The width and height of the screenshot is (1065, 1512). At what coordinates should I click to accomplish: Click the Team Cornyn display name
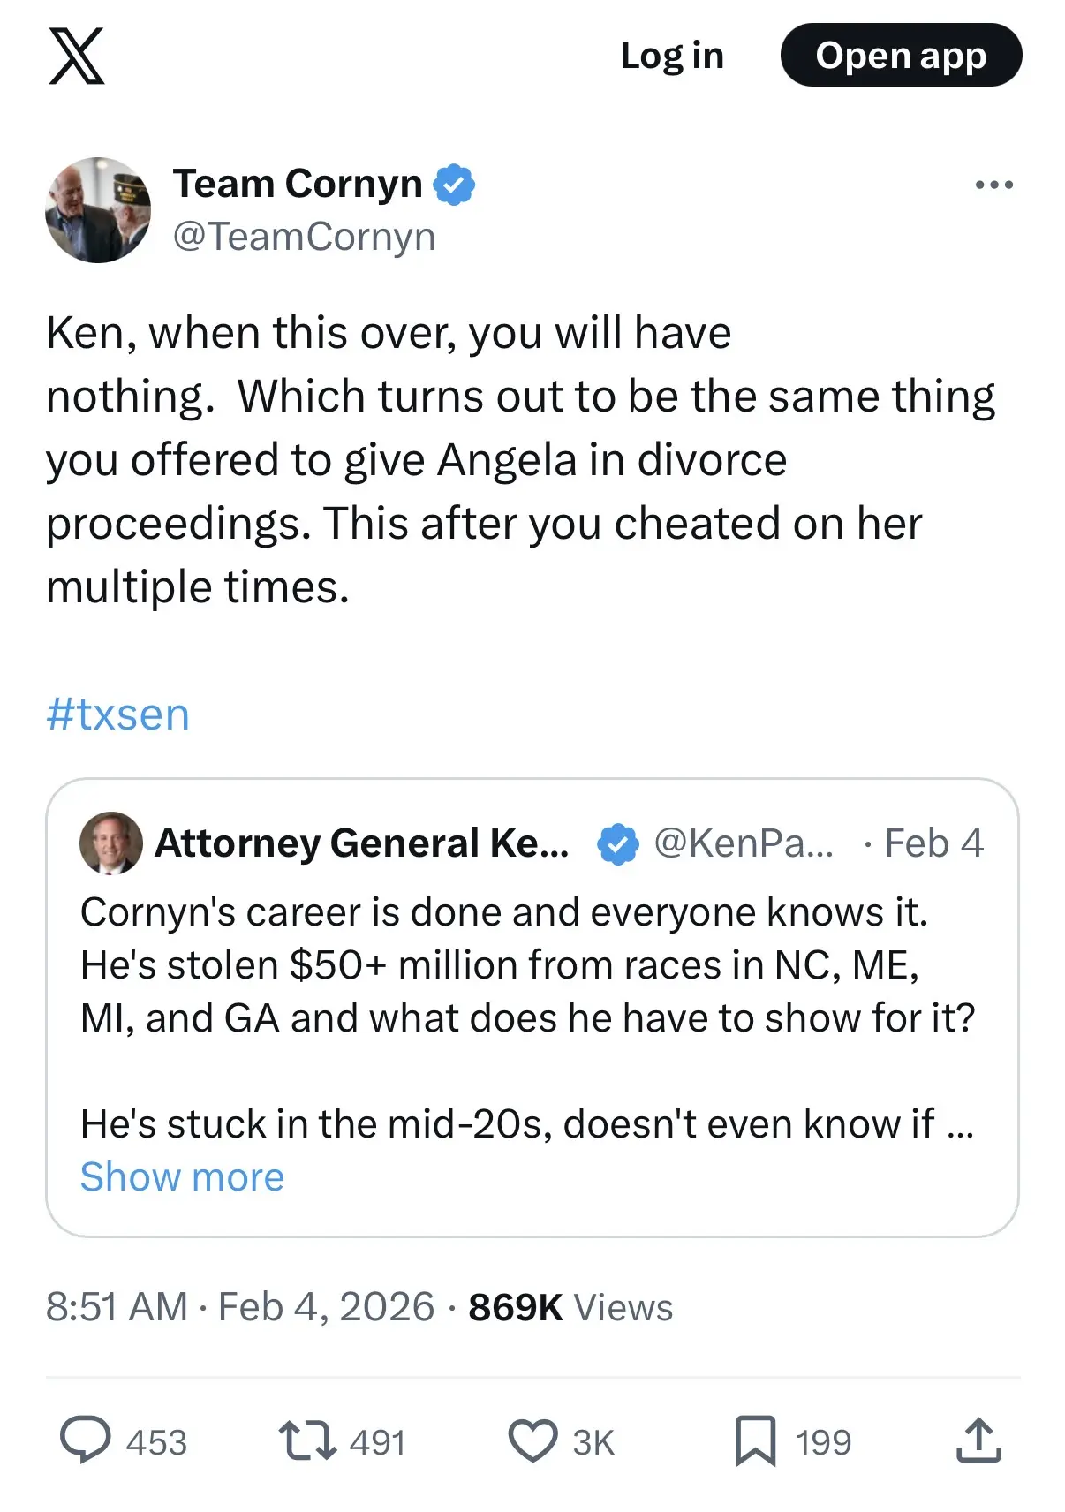tap(298, 184)
